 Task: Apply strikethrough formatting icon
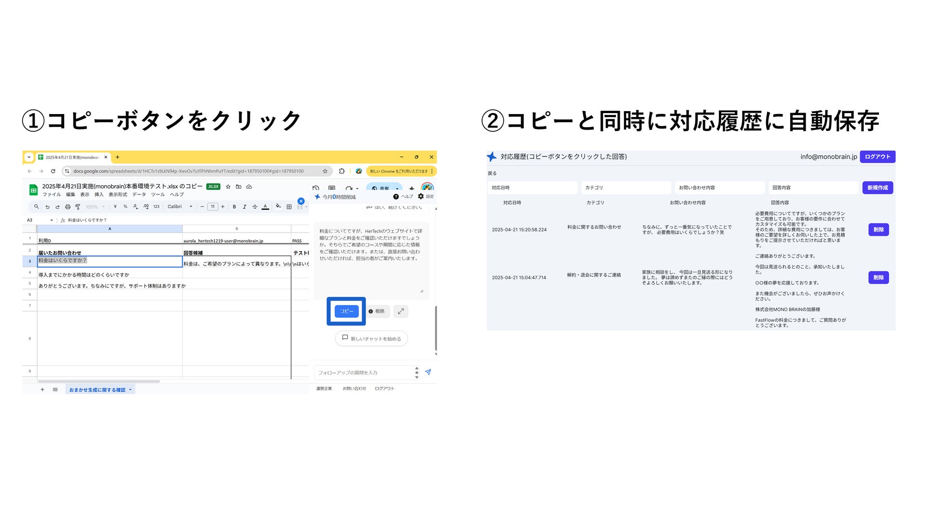(255, 207)
